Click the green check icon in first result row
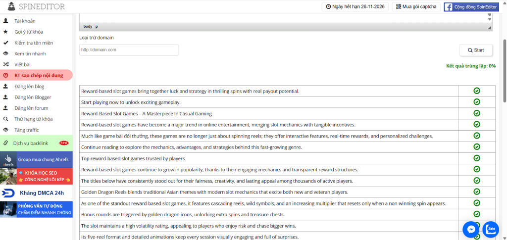 point(477,91)
